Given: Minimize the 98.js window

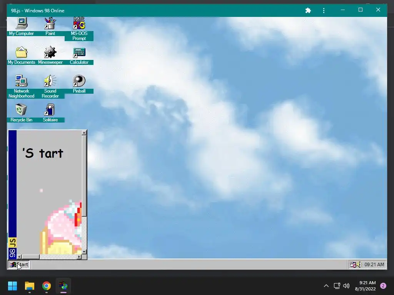Looking at the screenshot, I should tap(343, 10).
